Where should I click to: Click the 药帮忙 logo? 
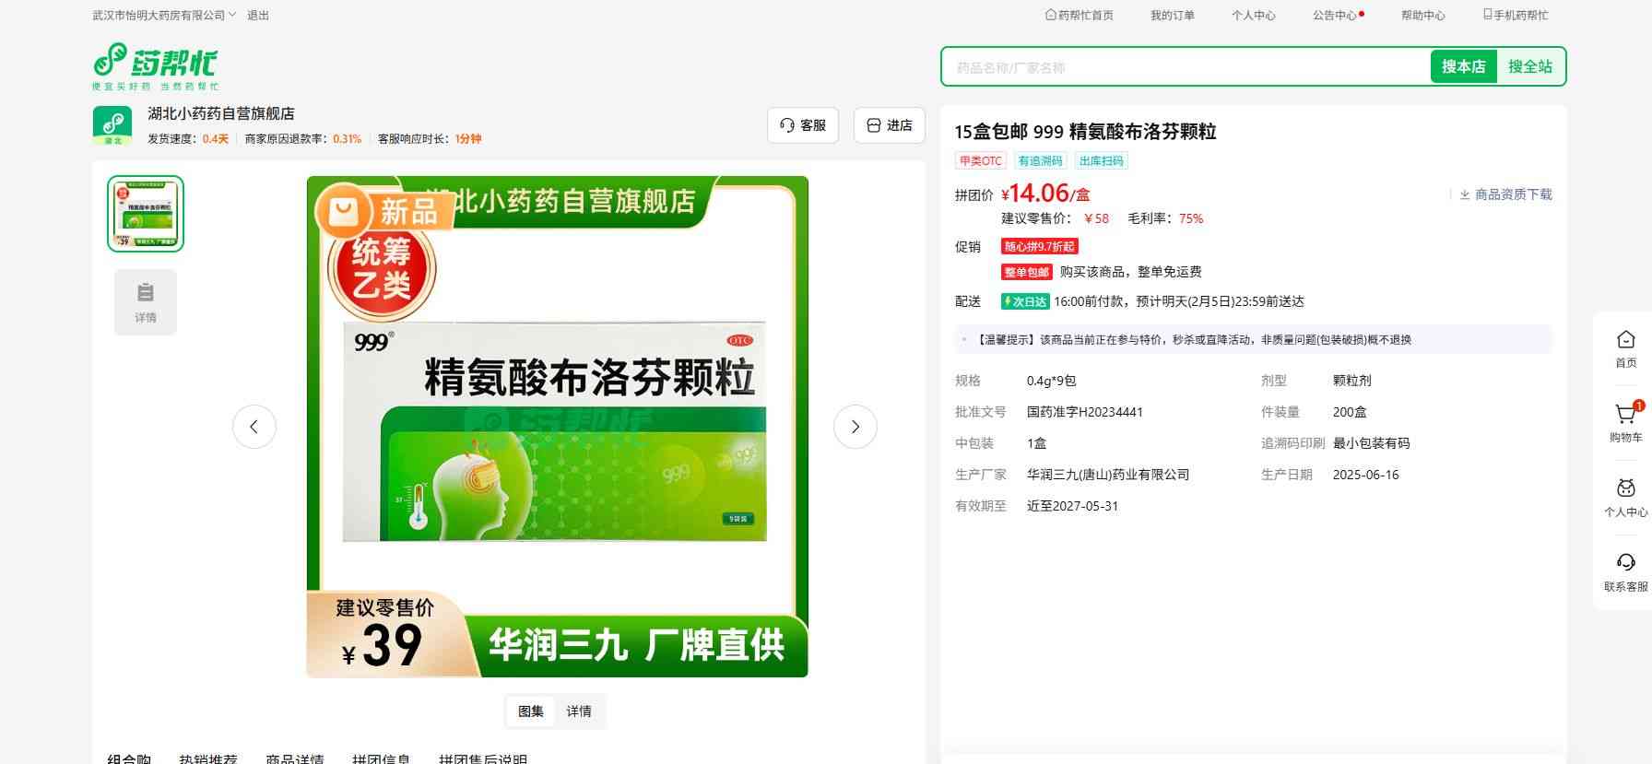point(155,65)
